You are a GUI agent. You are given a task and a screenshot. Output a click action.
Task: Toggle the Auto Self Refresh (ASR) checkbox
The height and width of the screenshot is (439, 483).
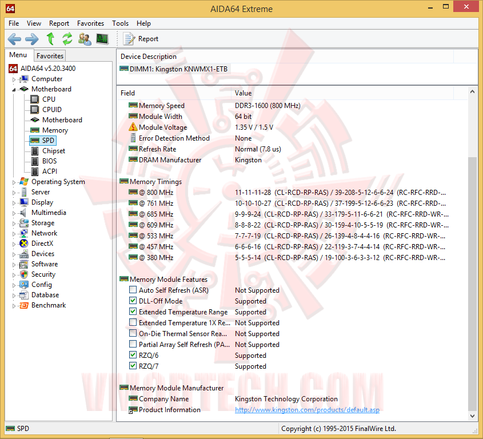click(133, 290)
